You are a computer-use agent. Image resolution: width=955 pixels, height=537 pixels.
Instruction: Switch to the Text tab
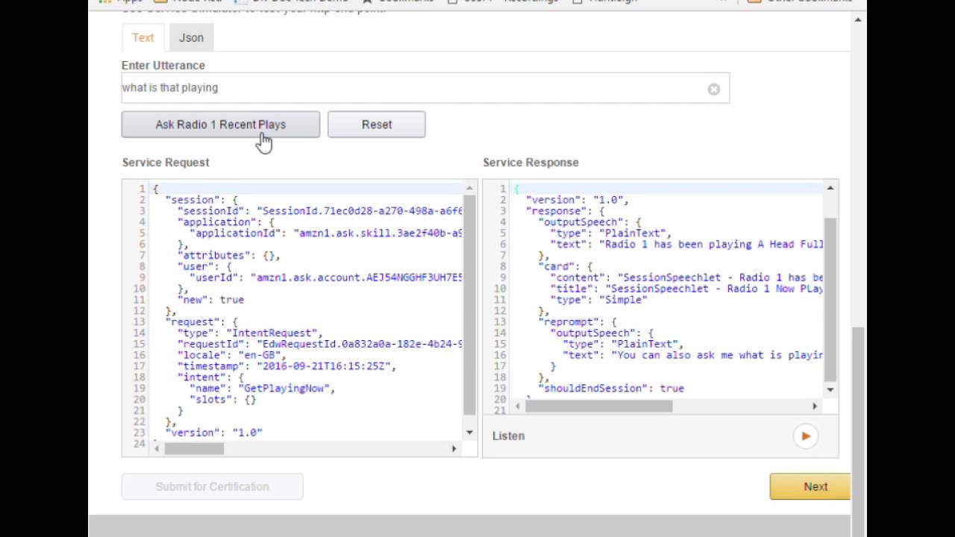coord(143,37)
